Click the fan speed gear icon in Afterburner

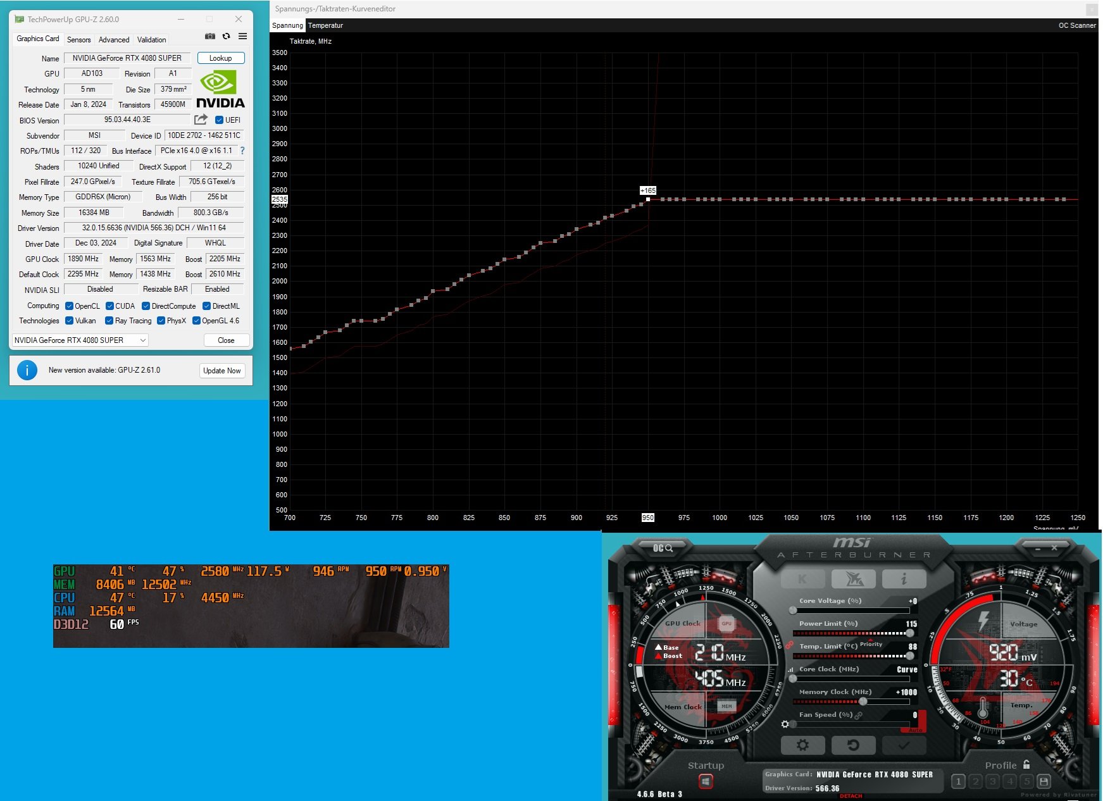click(x=785, y=724)
